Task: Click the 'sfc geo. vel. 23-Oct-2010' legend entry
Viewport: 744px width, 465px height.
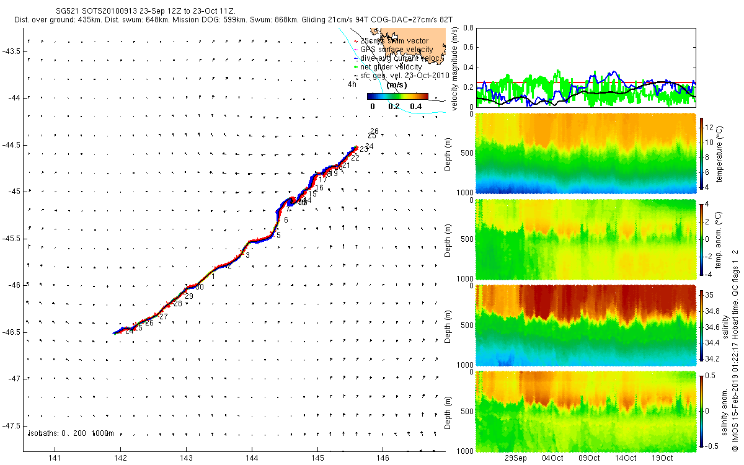Action: (404, 75)
